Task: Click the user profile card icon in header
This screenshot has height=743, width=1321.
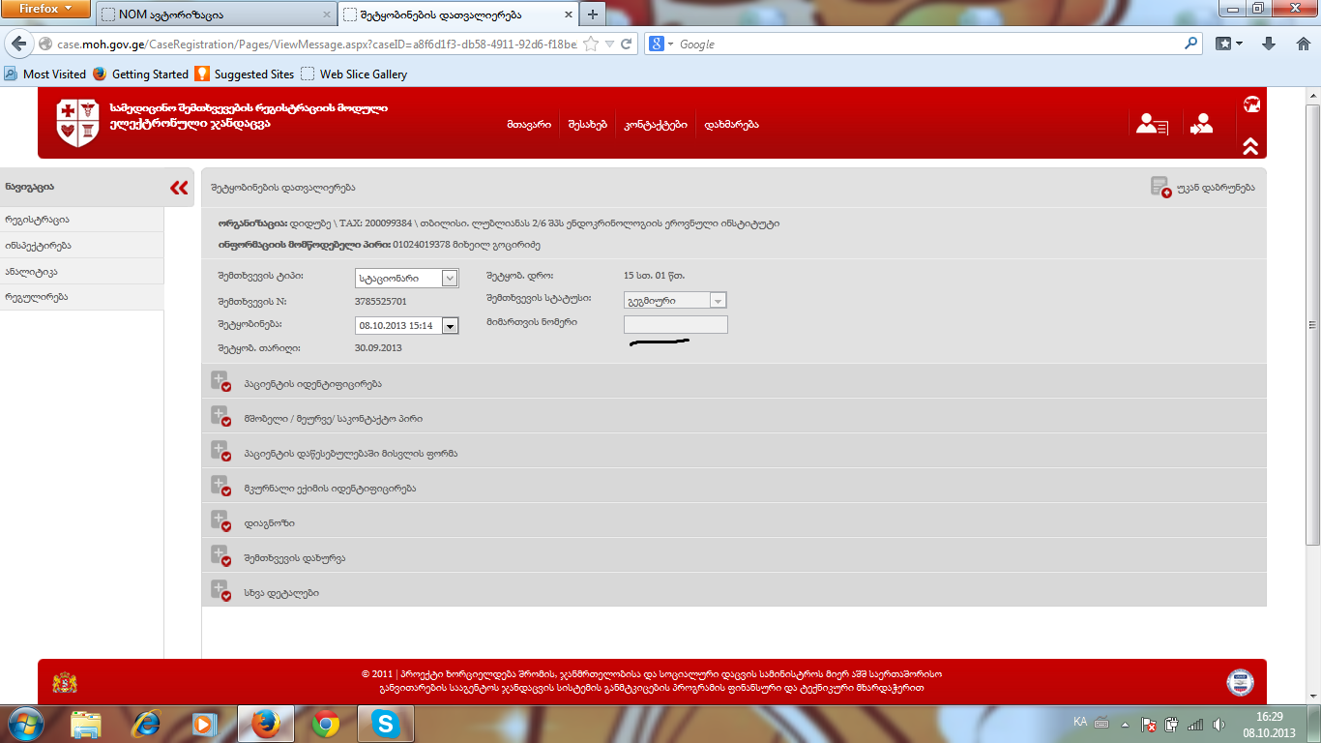Action: [x=1151, y=124]
